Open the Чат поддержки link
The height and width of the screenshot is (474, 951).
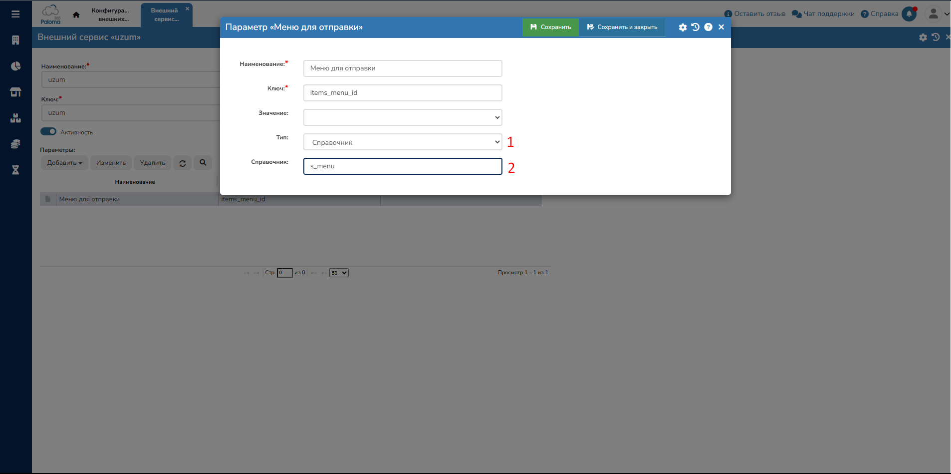click(x=823, y=14)
